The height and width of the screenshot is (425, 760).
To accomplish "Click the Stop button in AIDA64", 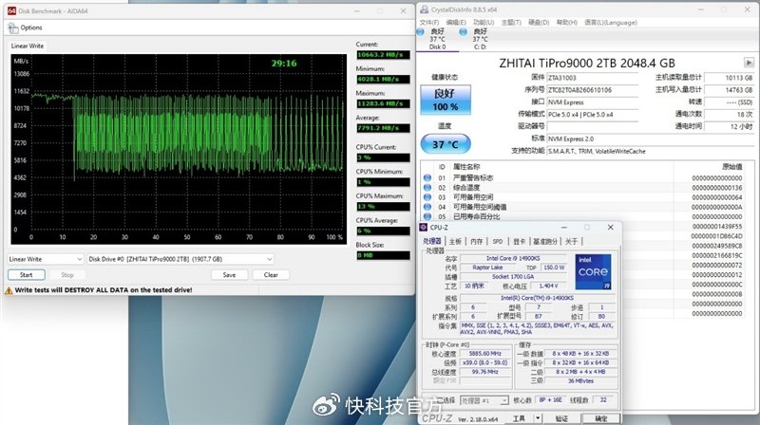I will pos(67,275).
